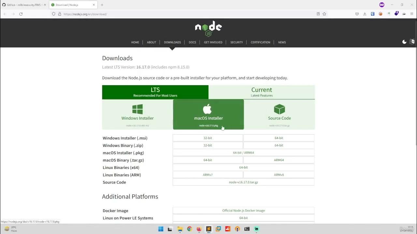Open HOME in site navigation
Image resolution: width=417 pixels, height=234 pixels.
135,42
